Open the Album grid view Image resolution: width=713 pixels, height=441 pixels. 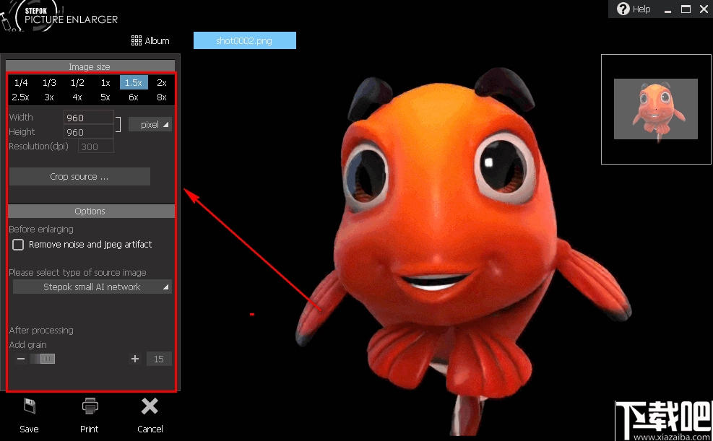[150, 40]
